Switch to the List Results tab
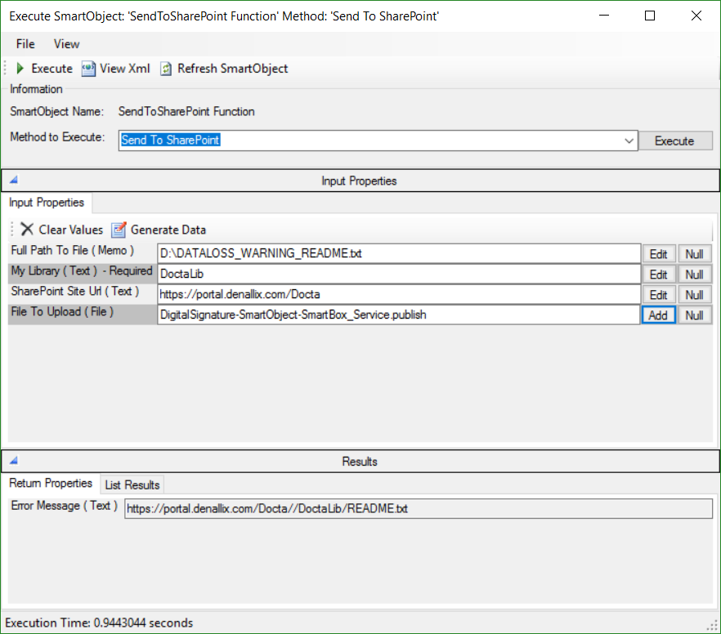 point(131,484)
